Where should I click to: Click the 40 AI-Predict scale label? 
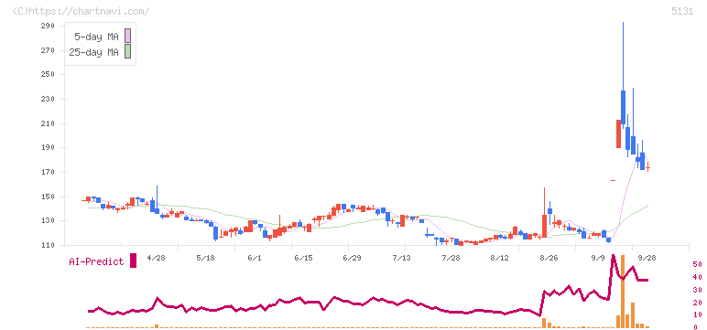698,277
